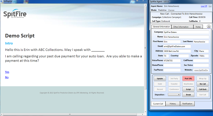Click the CellPhone field
This screenshot has width=213, height=116.
pos(201,60)
